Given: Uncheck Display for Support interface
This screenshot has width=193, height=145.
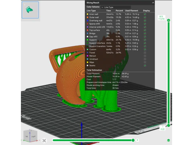Looking at the screenshot, I should click(145, 43).
